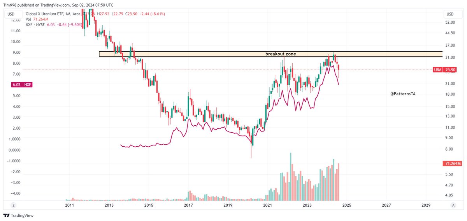Click the 2021 label on the time axis
Image resolution: width=467 pixels, height=221 pixels.
tap(267, 205)
